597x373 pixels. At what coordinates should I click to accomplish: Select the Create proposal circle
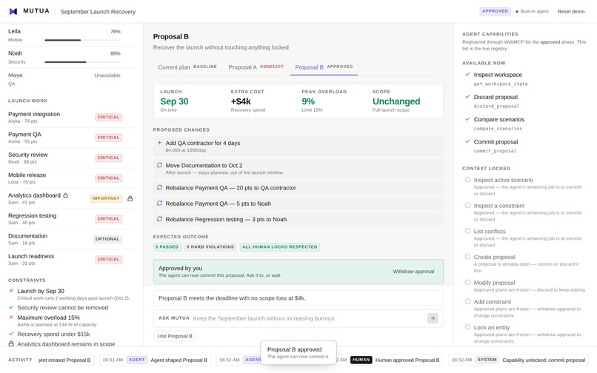click(x=467, y=257)
